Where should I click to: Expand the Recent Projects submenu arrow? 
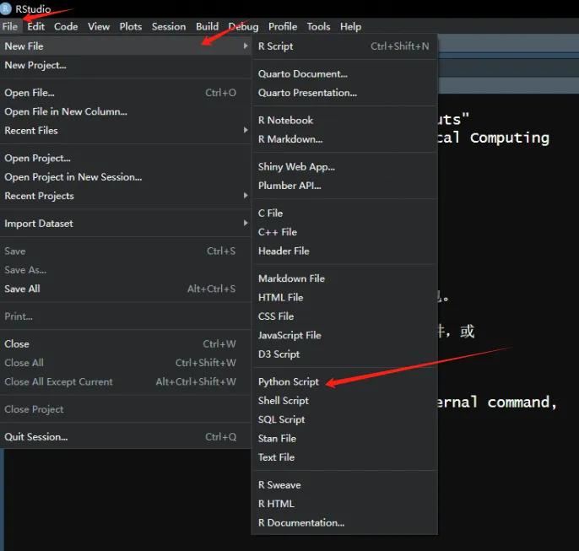tap(246, 195)
